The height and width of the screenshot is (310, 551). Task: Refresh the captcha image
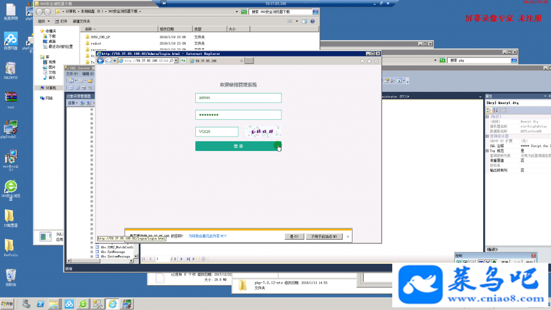tap(263, 132)
